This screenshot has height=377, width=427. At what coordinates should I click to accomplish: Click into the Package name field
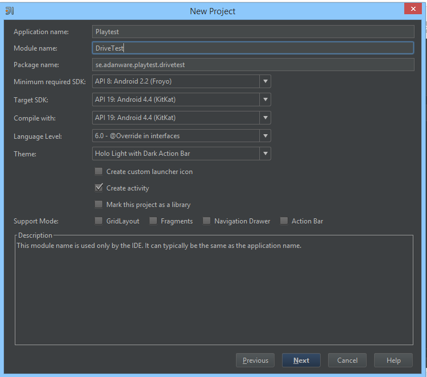pyautogui.click(x=253, y=65)
